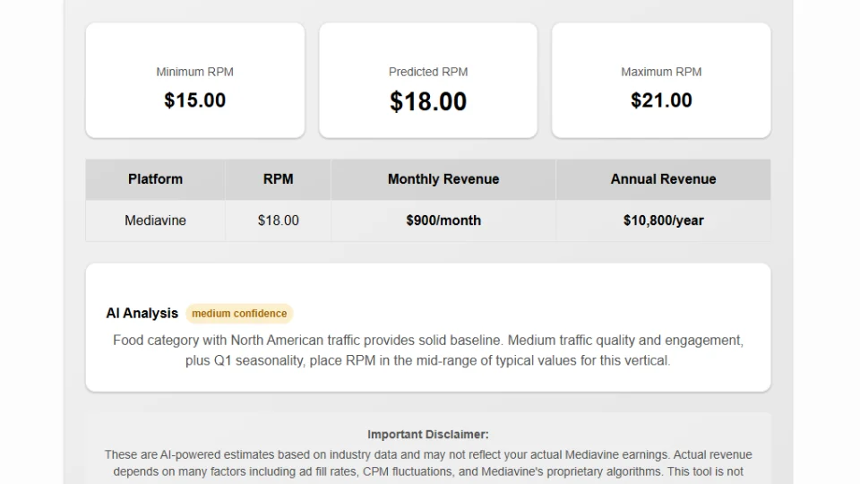Click the Monthly Revenue column header
Screen dimensions: 860x484
pyautogui.click(x=443, y=179)
